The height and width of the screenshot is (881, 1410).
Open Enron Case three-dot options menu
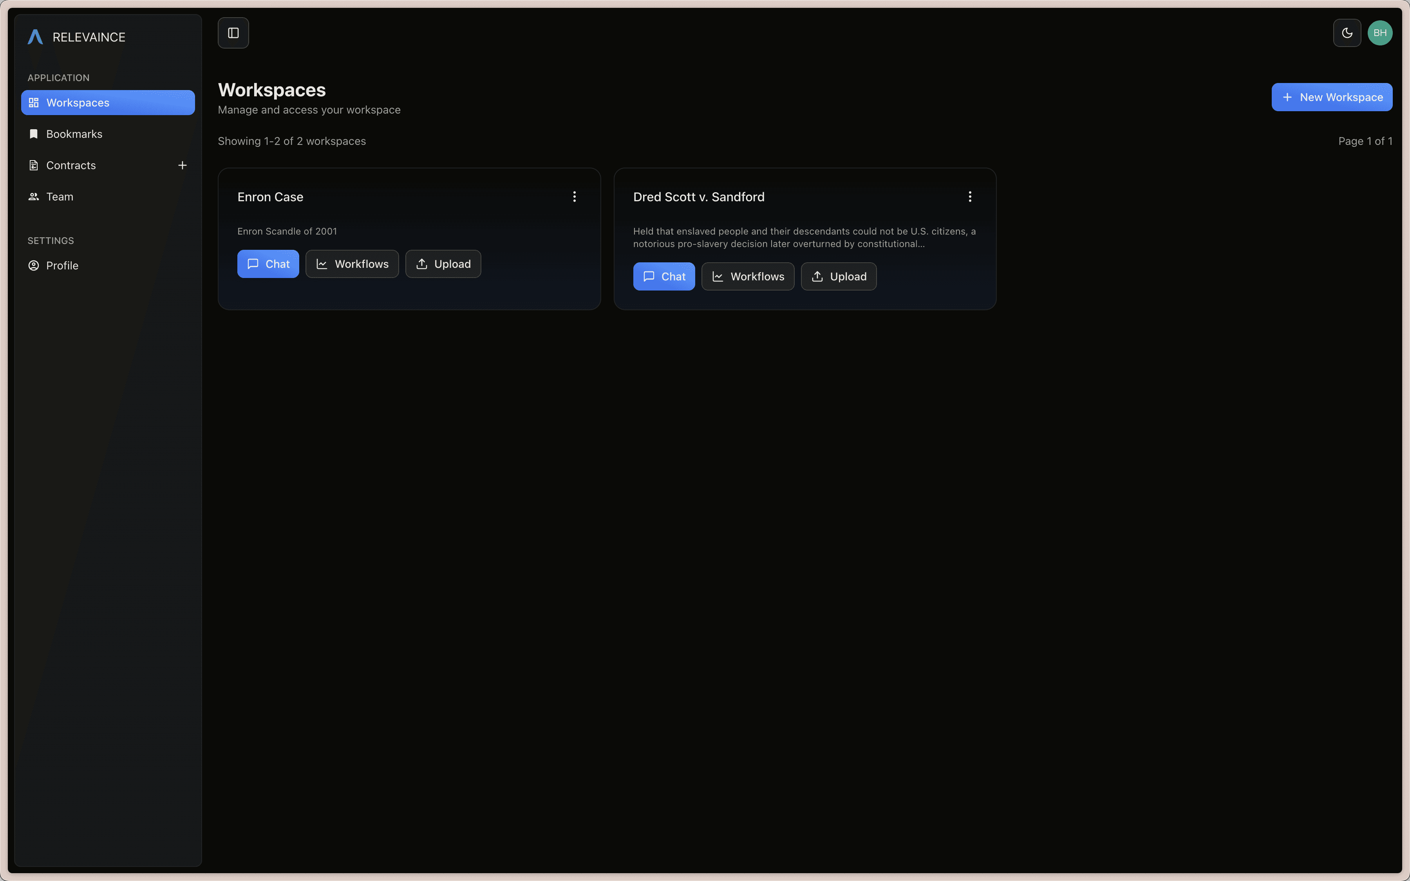(x=575, y=197)
